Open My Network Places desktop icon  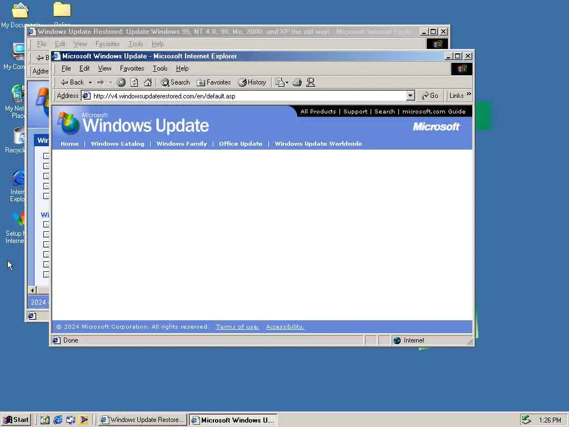[14, 102]
